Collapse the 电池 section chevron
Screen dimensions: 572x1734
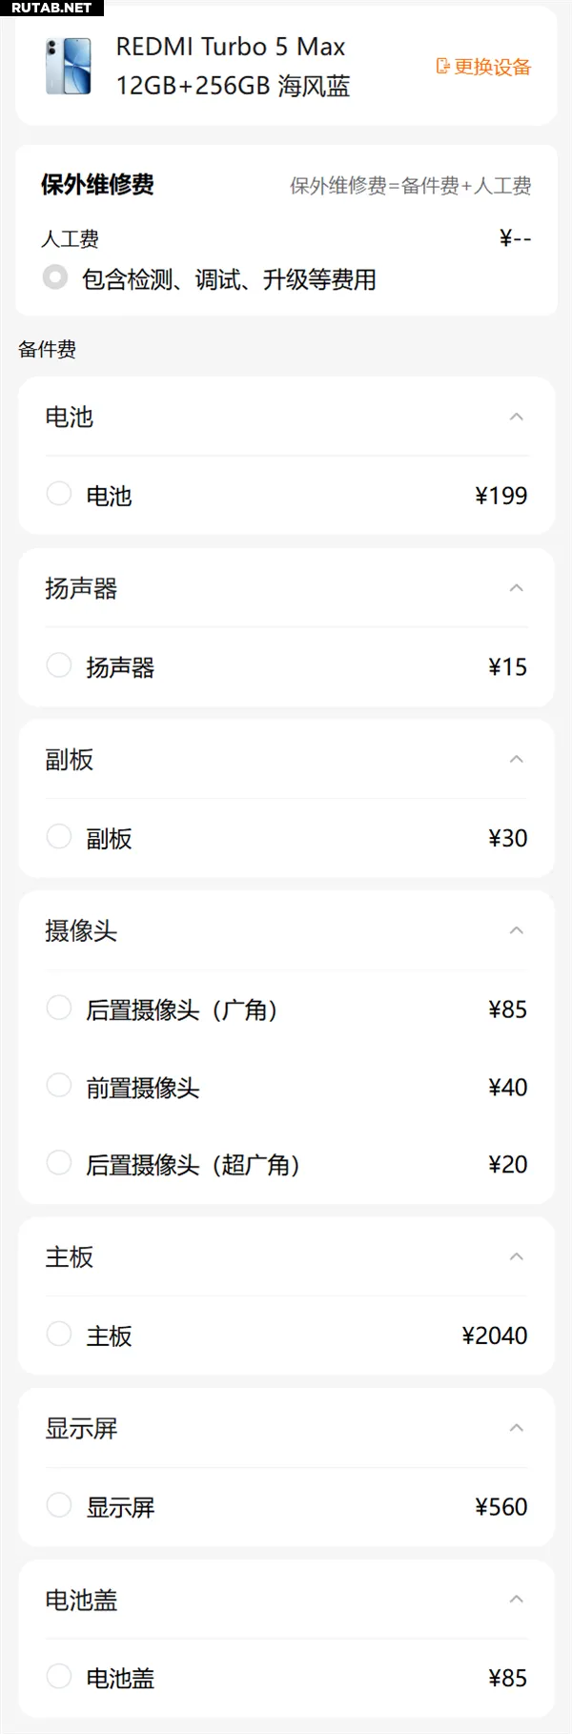(517, 417)
